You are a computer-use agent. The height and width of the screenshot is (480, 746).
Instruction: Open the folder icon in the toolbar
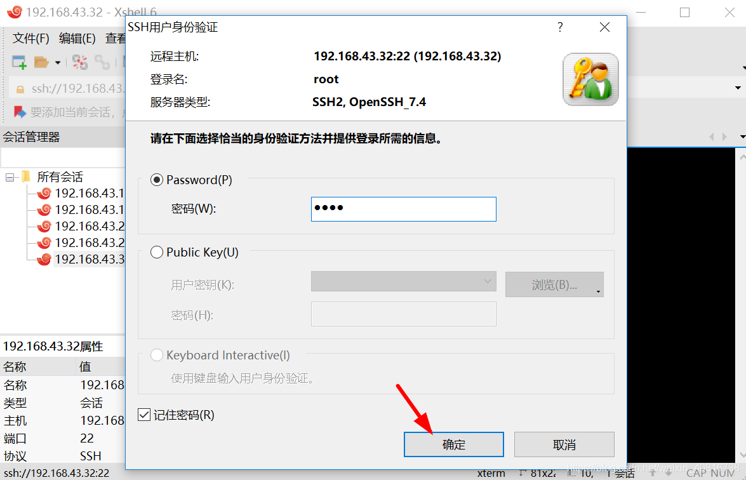click(41, 62)
